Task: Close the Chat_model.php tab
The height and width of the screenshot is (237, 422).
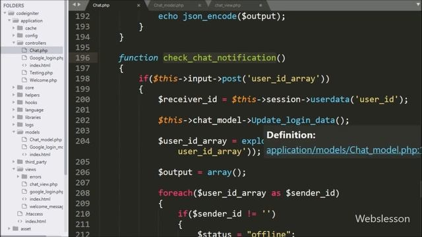Action: click(x=199, y=5)
